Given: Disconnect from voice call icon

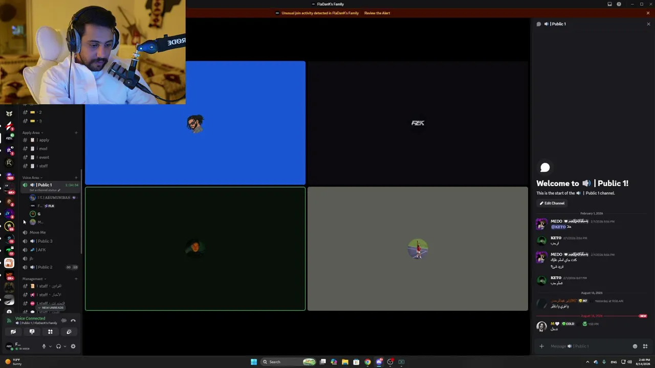Looking at the screenshot, I should (x=73, y=320).
